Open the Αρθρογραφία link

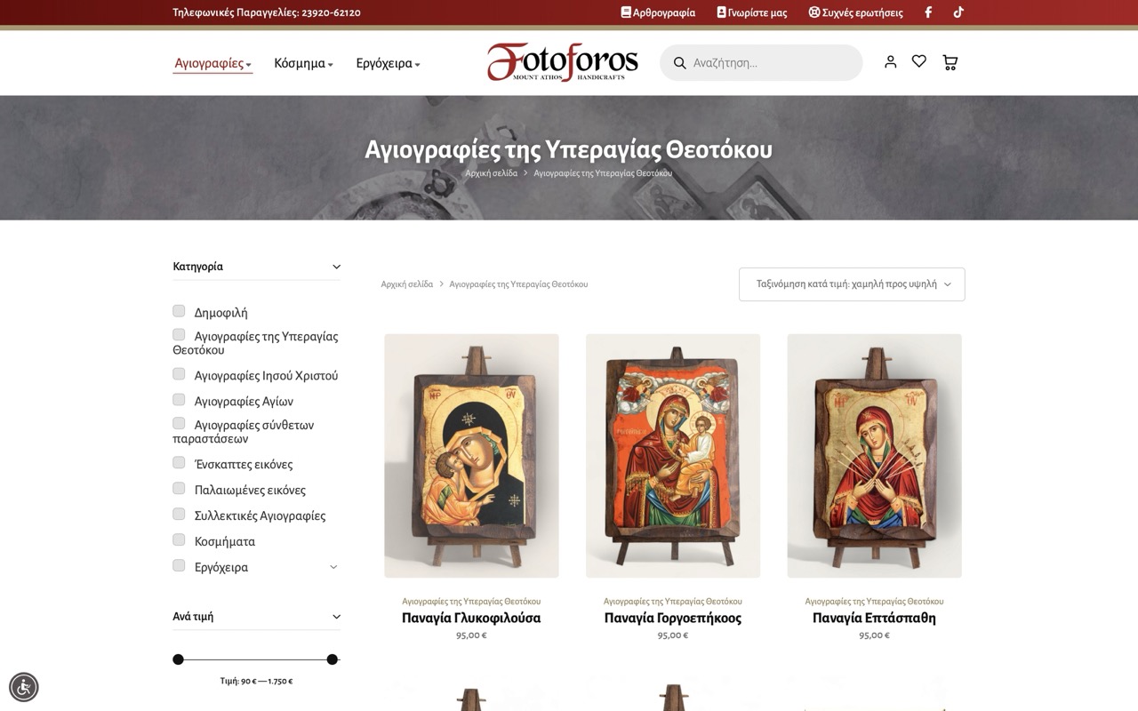658,12
